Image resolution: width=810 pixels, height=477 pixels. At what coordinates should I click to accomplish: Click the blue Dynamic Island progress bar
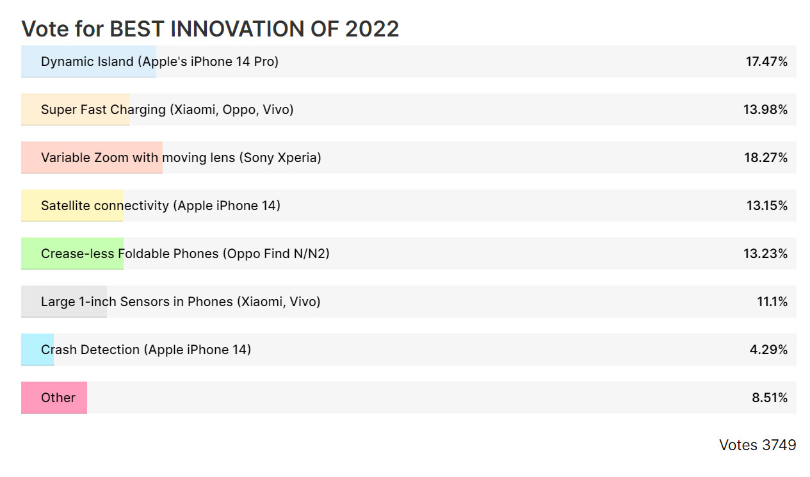[88, 61]
